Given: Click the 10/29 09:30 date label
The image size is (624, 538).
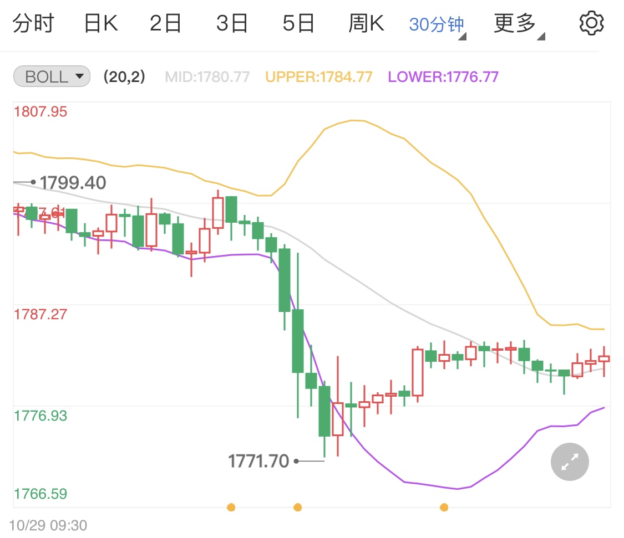Looking at the screenshot, I should [48, 525].
